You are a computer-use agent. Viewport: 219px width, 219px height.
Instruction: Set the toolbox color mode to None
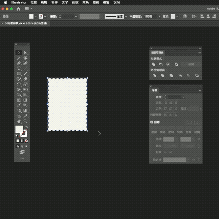[x=26, y=140]
